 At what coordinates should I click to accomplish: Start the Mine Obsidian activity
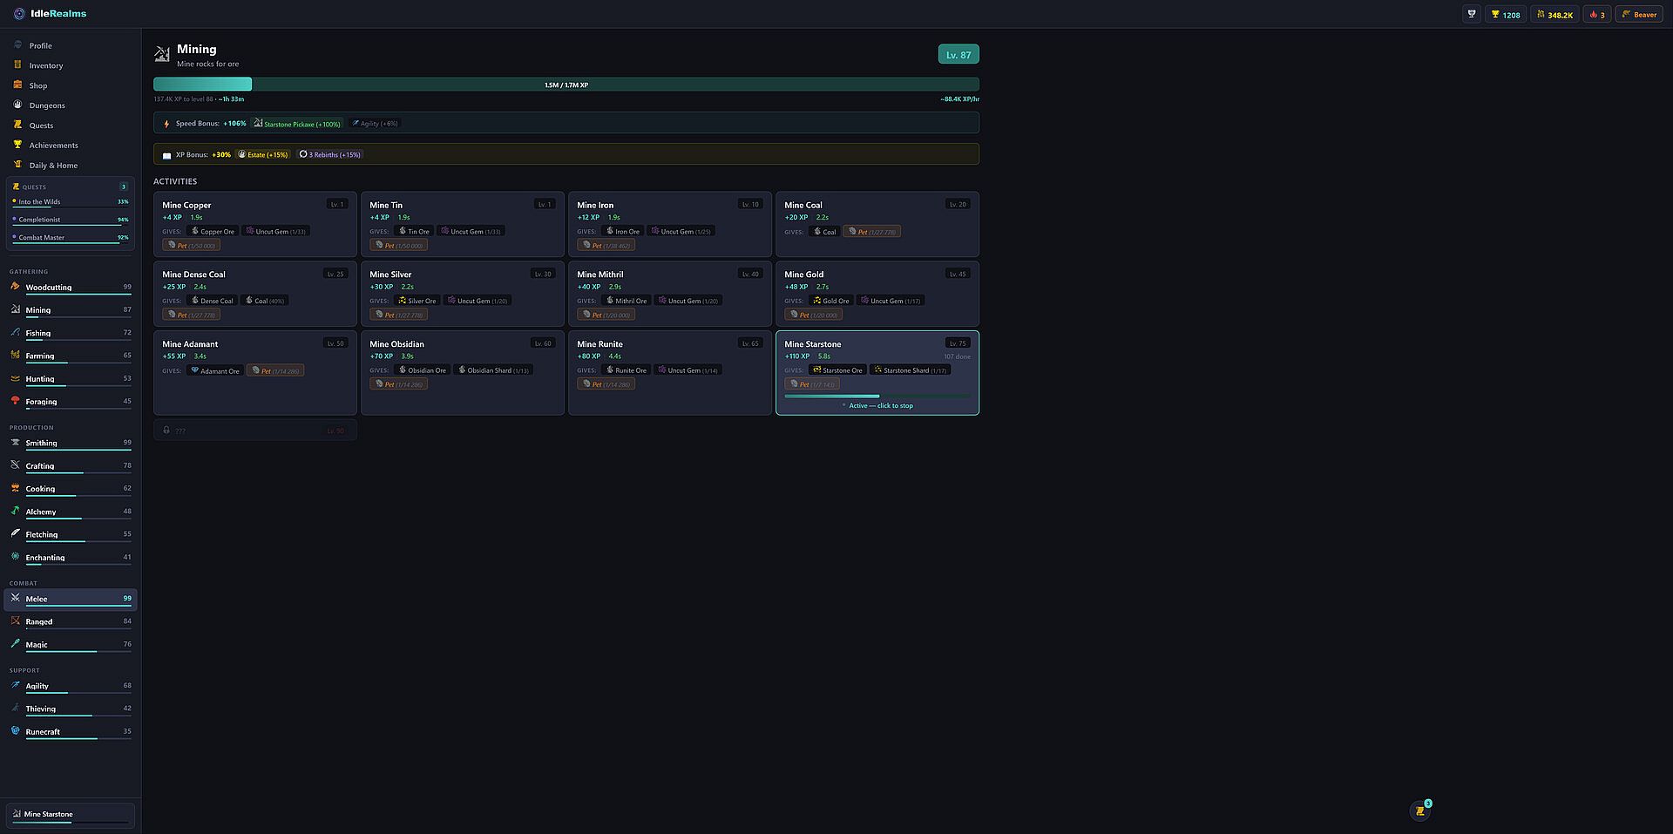pos(463,372)
